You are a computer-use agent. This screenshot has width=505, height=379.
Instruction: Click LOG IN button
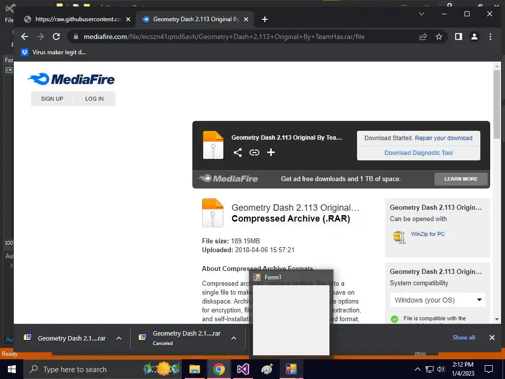click(94, 99)
